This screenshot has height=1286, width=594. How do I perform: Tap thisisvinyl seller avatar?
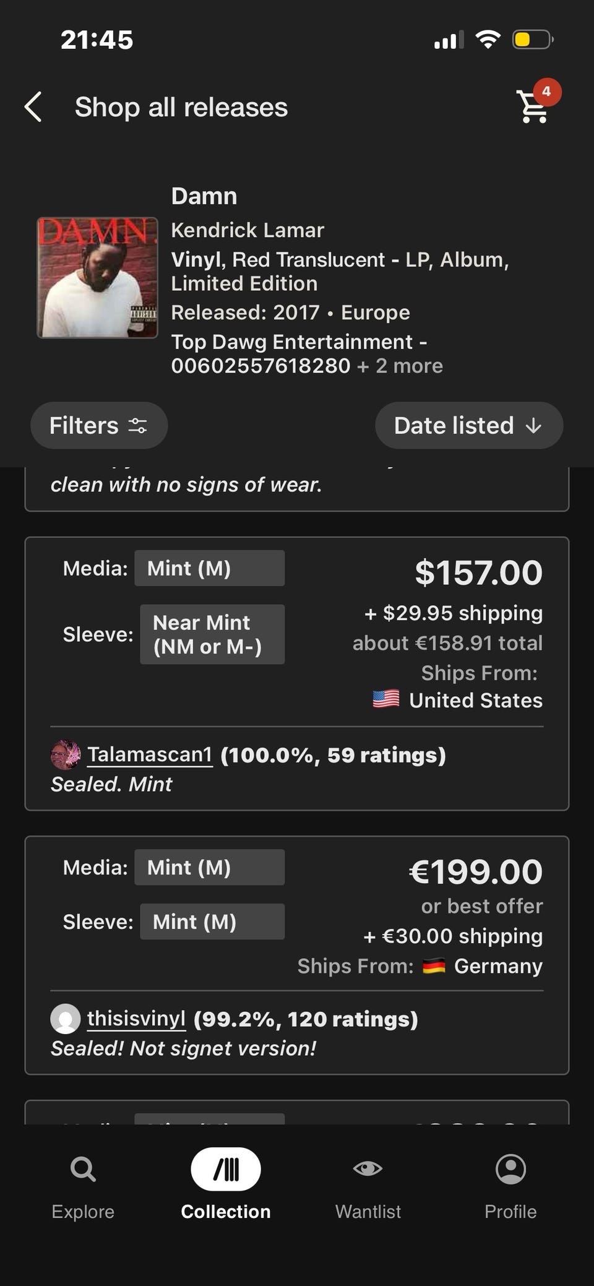tap(65, 1019)
